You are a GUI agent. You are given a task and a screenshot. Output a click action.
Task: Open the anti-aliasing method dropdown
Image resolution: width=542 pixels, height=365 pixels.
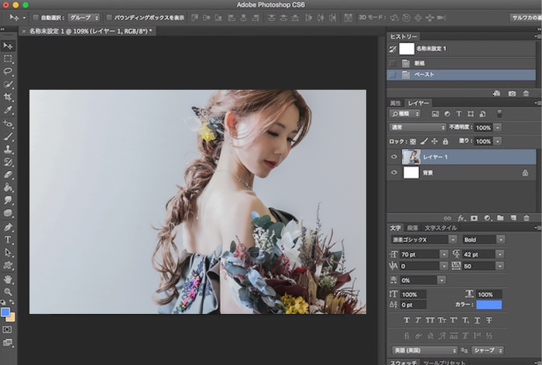point(487,350)
